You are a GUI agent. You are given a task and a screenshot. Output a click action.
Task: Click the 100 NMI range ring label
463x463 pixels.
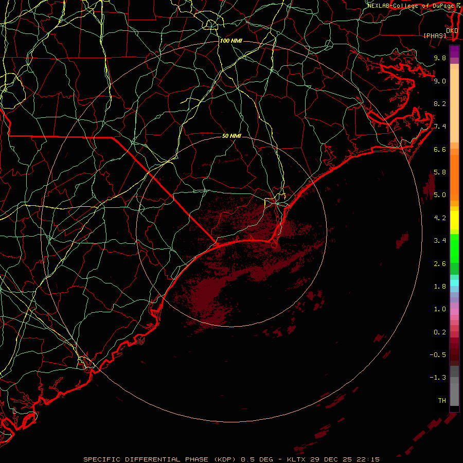(x=231, y=41)
